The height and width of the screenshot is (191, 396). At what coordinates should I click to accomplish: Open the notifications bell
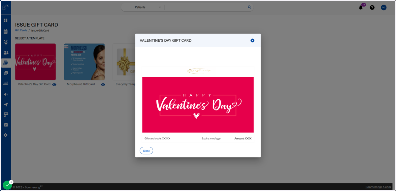[x=361, y=8]
